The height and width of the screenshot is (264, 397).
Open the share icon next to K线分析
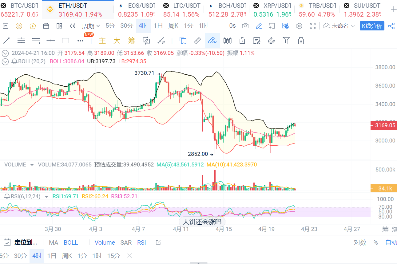point(391,26)
